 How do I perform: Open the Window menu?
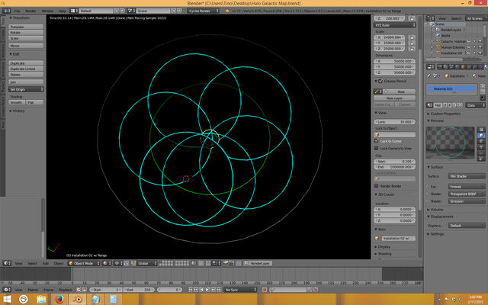click(x=47, y=11)
